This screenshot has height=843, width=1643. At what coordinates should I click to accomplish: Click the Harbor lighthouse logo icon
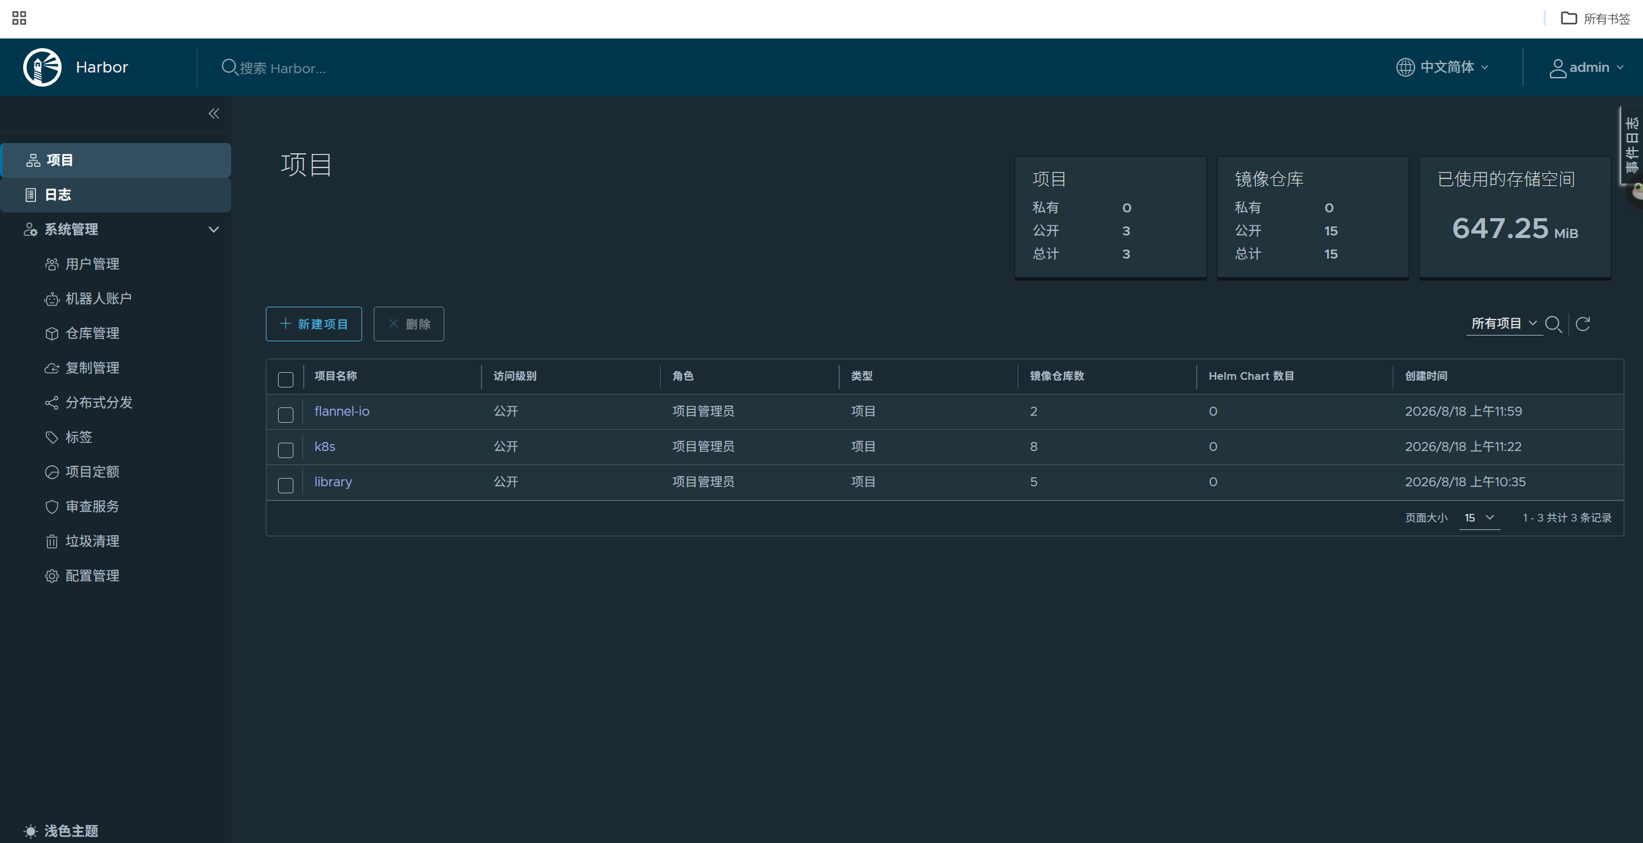pyautogui.click(x=42, y=67)
